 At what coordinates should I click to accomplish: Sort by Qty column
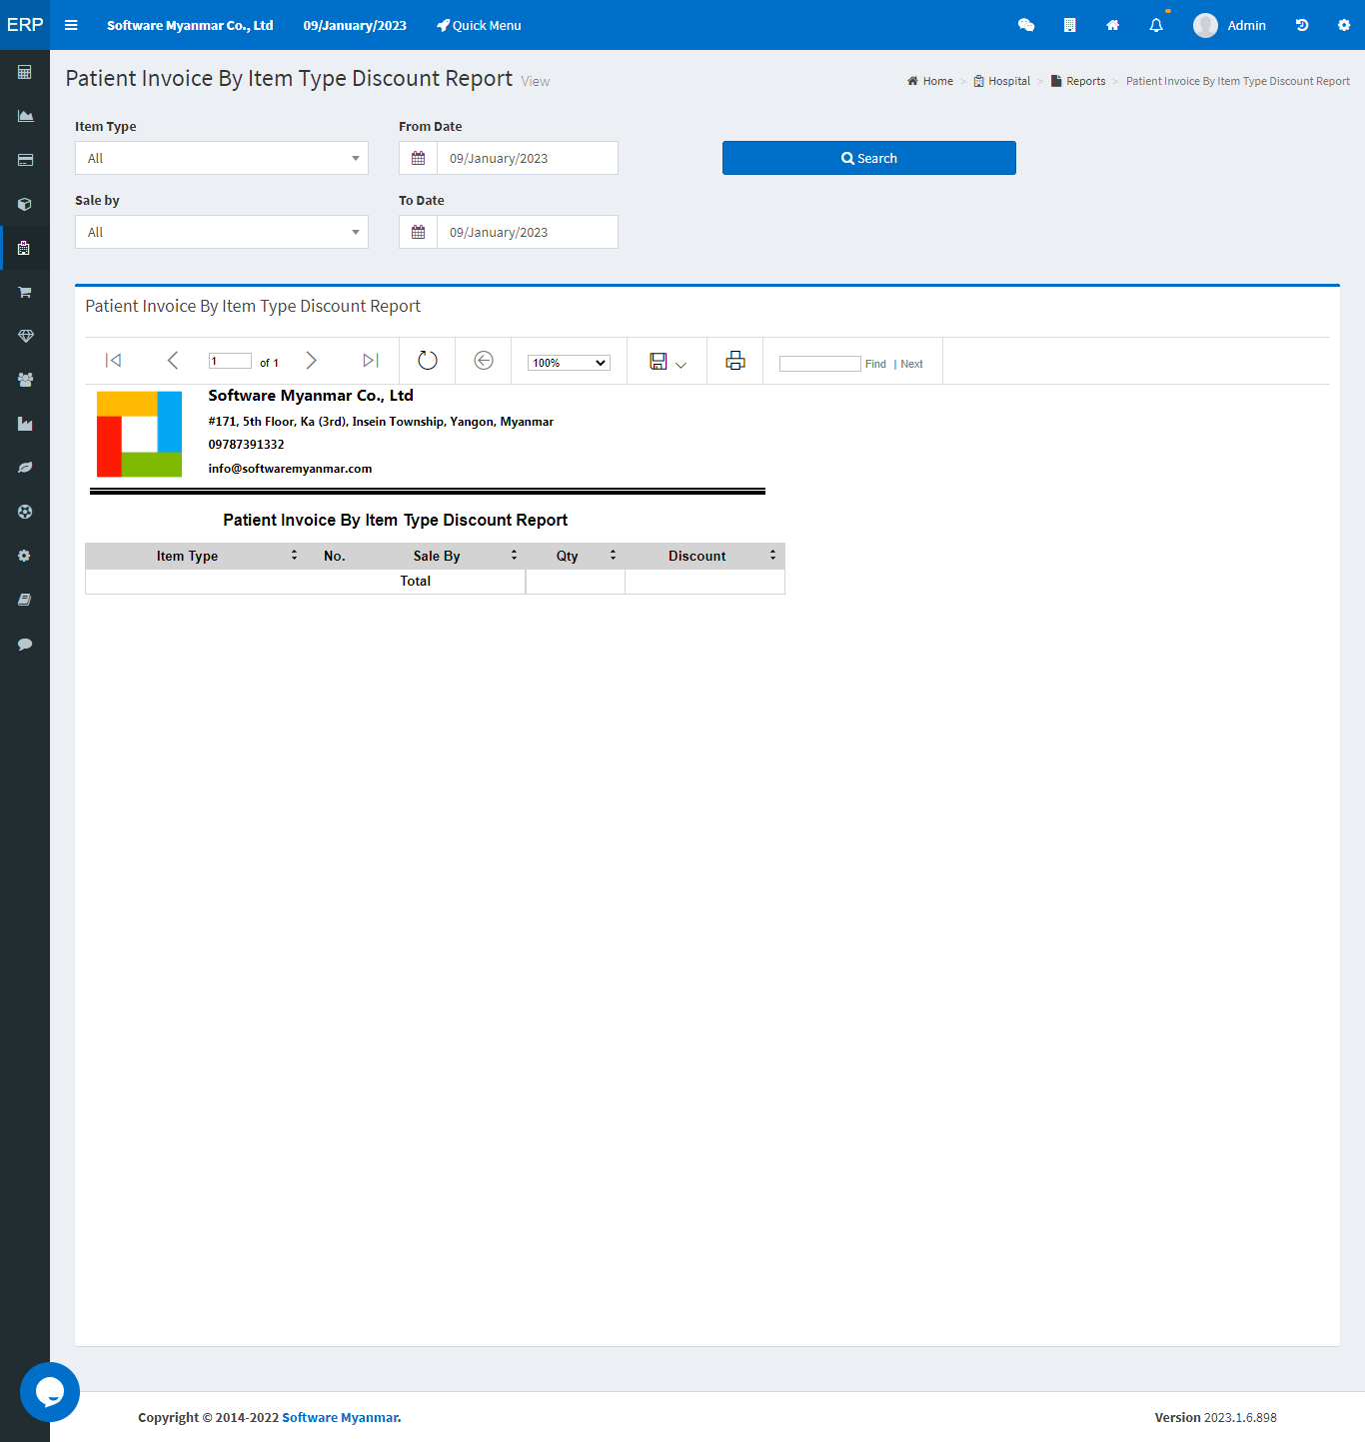click(613, 555)
